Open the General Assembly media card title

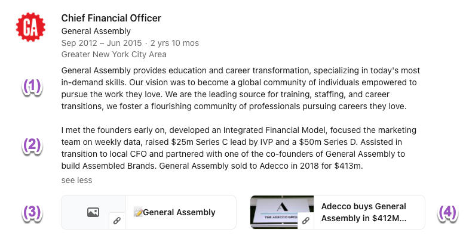pyautogui.click(x=179, y=212)
